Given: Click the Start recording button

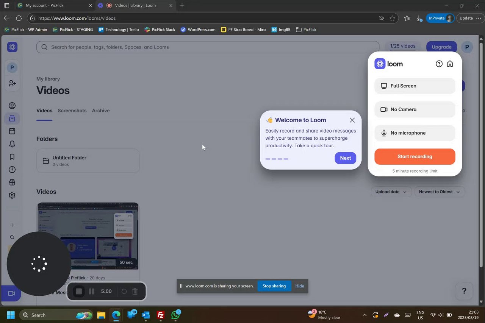Looking at the screenshot, I should tap(415, 157).
